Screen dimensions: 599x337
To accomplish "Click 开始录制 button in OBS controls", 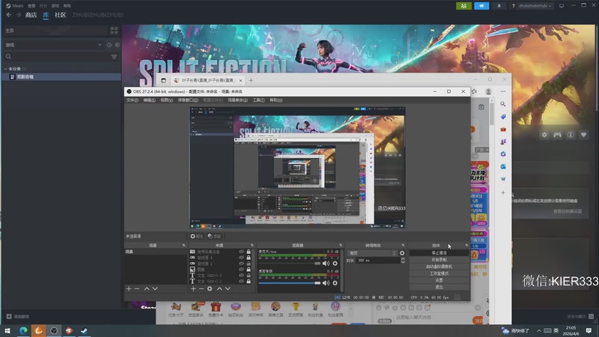I will [439, 260].
